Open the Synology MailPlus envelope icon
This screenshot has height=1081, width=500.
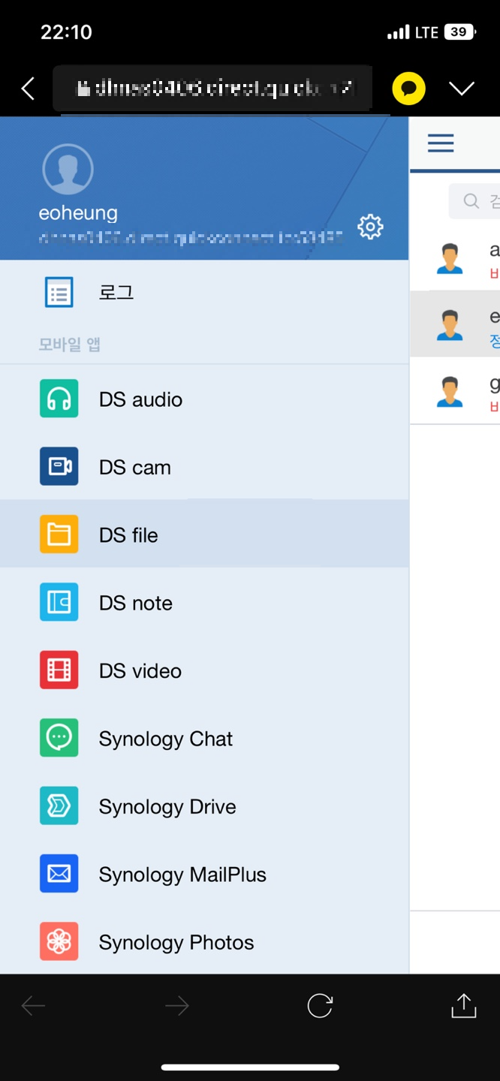[59, 874]
